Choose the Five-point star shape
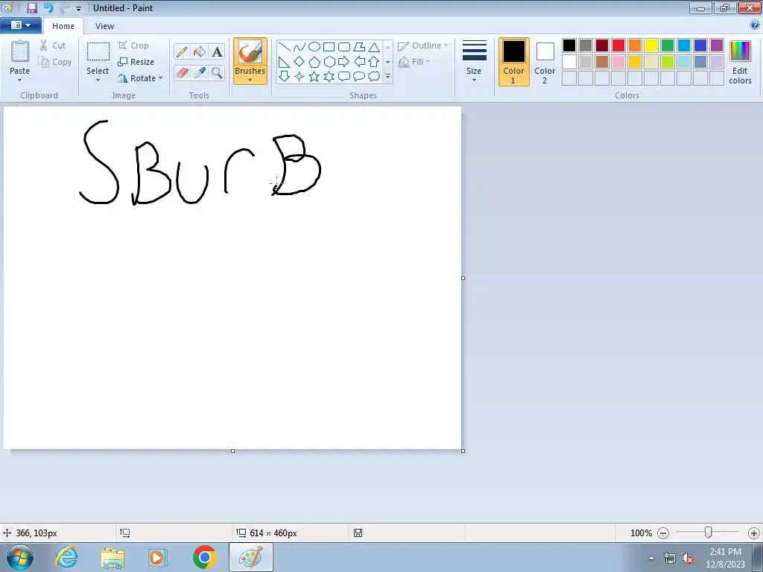 click(x=314, y=77)
